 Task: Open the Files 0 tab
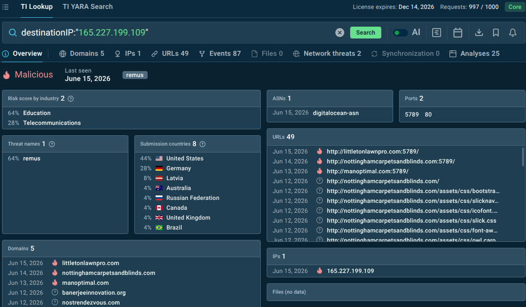[267, 54]
